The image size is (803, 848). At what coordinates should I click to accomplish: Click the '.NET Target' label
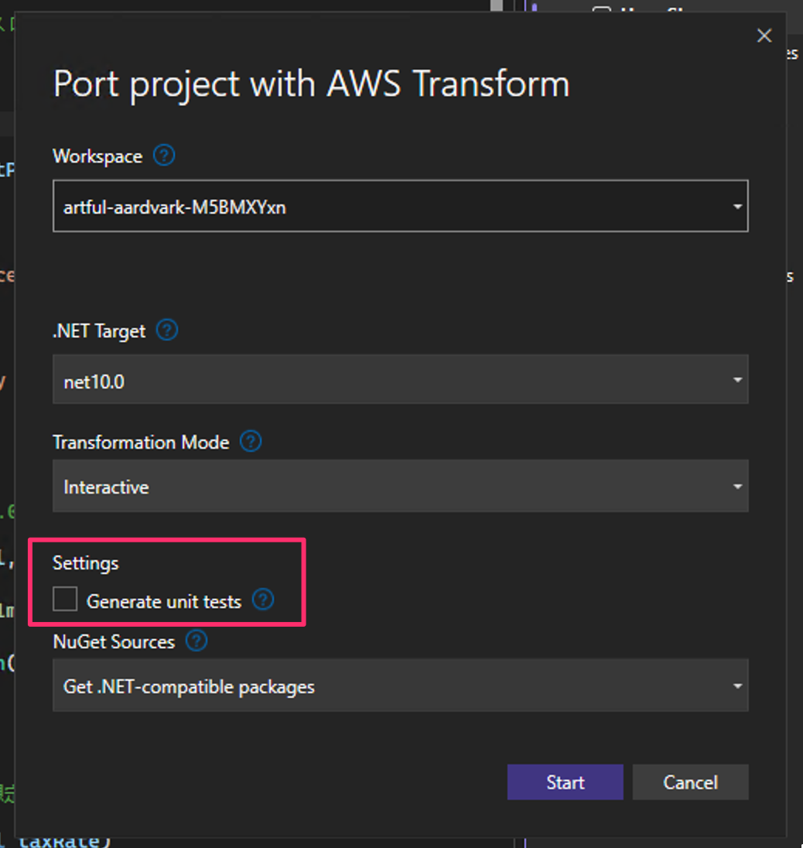(x=99, y=331)
